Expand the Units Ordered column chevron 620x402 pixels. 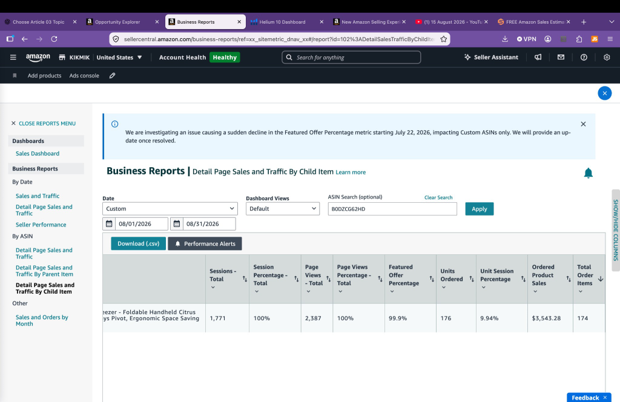click(x=444, y=288)
